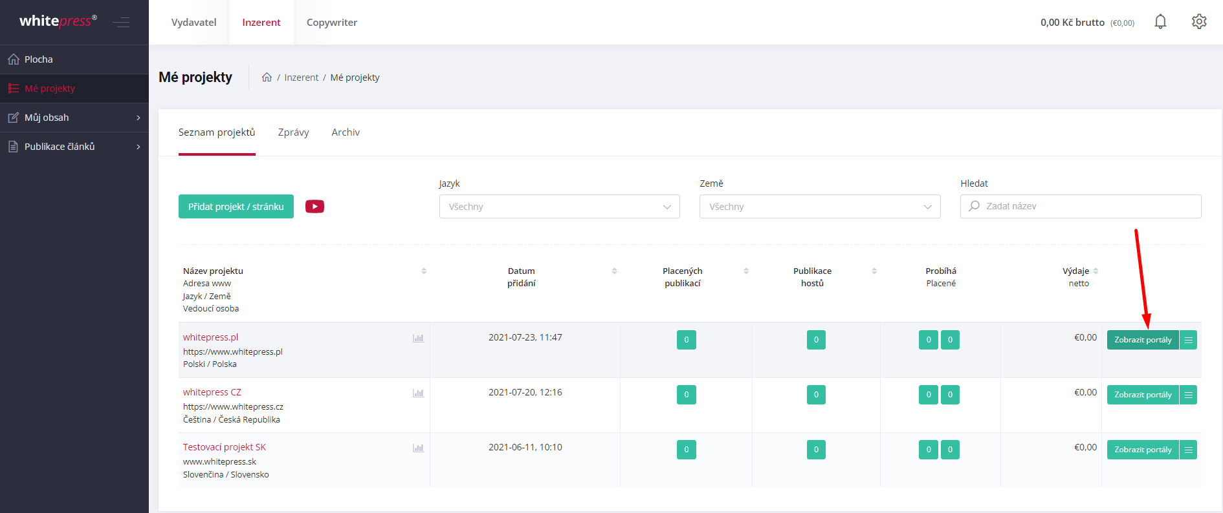
Task: Sort by Placených publikací column arrows
Action: click(746, 271)
